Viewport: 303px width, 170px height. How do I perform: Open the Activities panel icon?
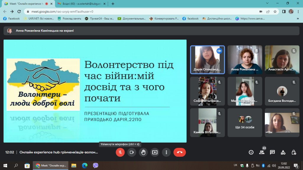(283, 152)
